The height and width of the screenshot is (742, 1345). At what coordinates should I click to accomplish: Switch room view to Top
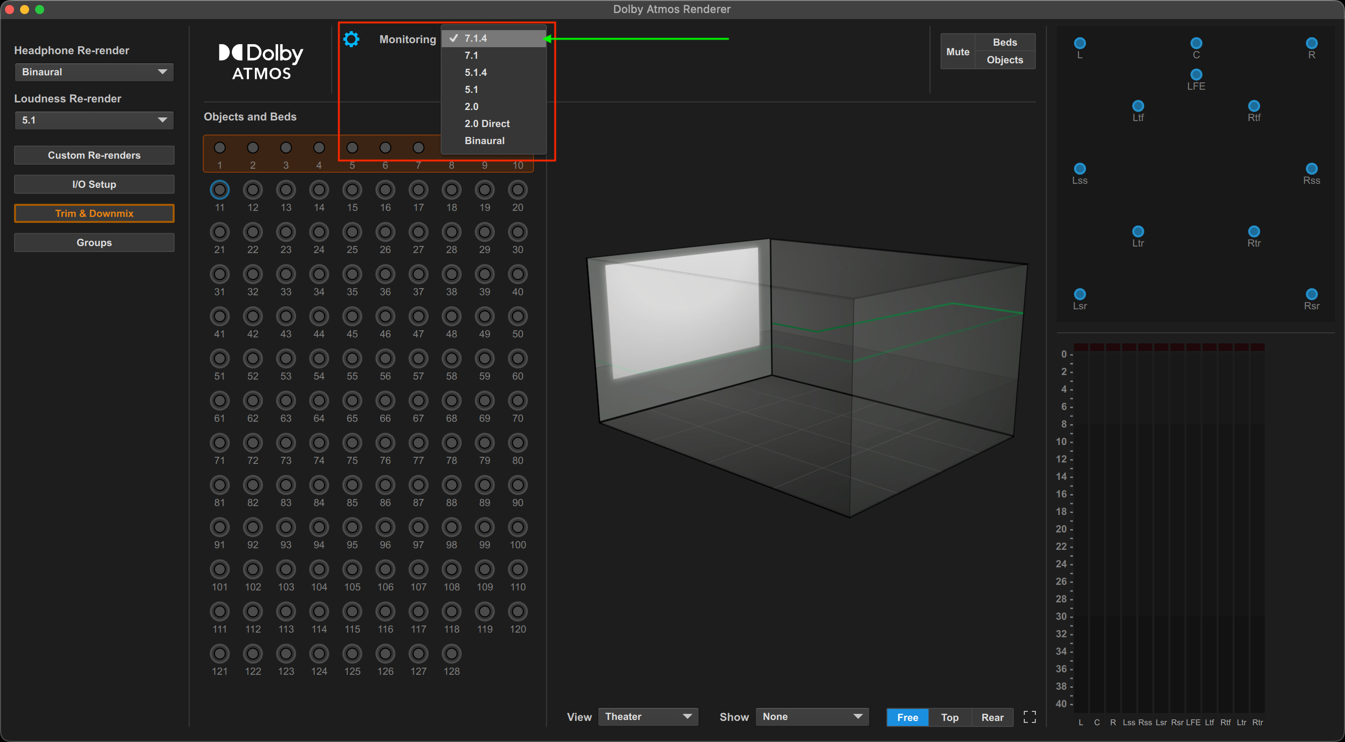coord(949,717)
